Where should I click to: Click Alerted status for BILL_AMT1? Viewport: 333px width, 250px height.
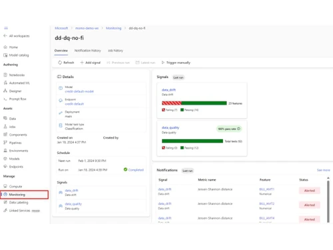pyautogui.click(x=310, y=191)
